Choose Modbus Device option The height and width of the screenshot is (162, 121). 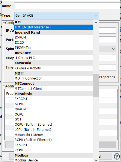pos(54,160)
